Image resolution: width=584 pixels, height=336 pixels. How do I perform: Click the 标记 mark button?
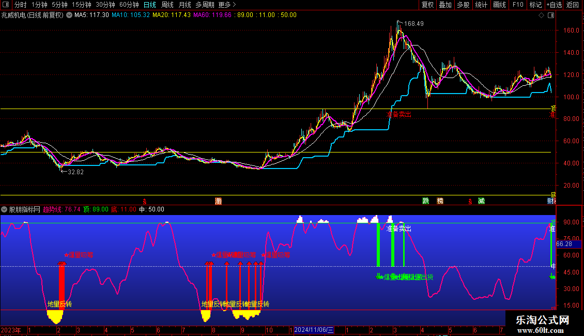[535, 5]
